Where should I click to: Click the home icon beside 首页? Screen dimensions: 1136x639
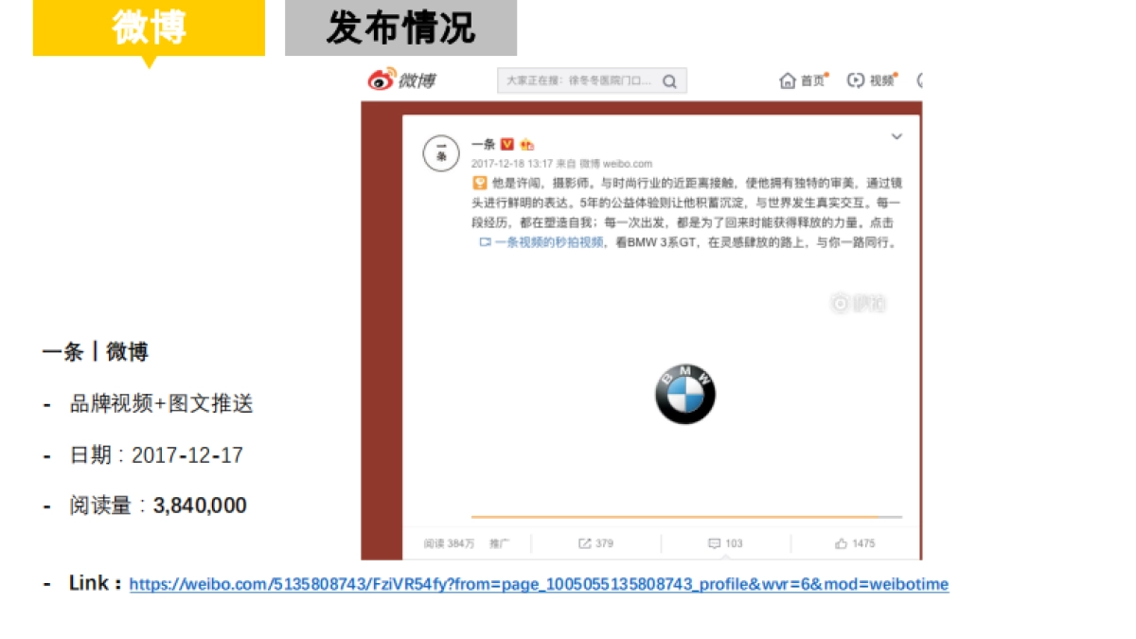788,80
